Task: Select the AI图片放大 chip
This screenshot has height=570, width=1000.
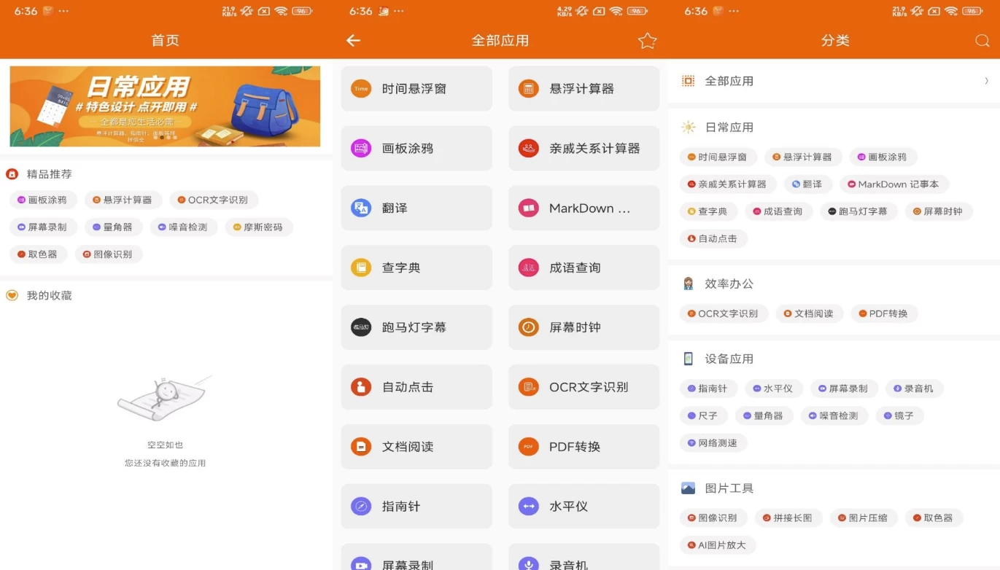Action: tap(717, 545)
